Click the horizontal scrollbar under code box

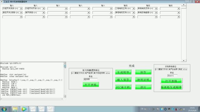pyautogui.click(x=32, y=99)
